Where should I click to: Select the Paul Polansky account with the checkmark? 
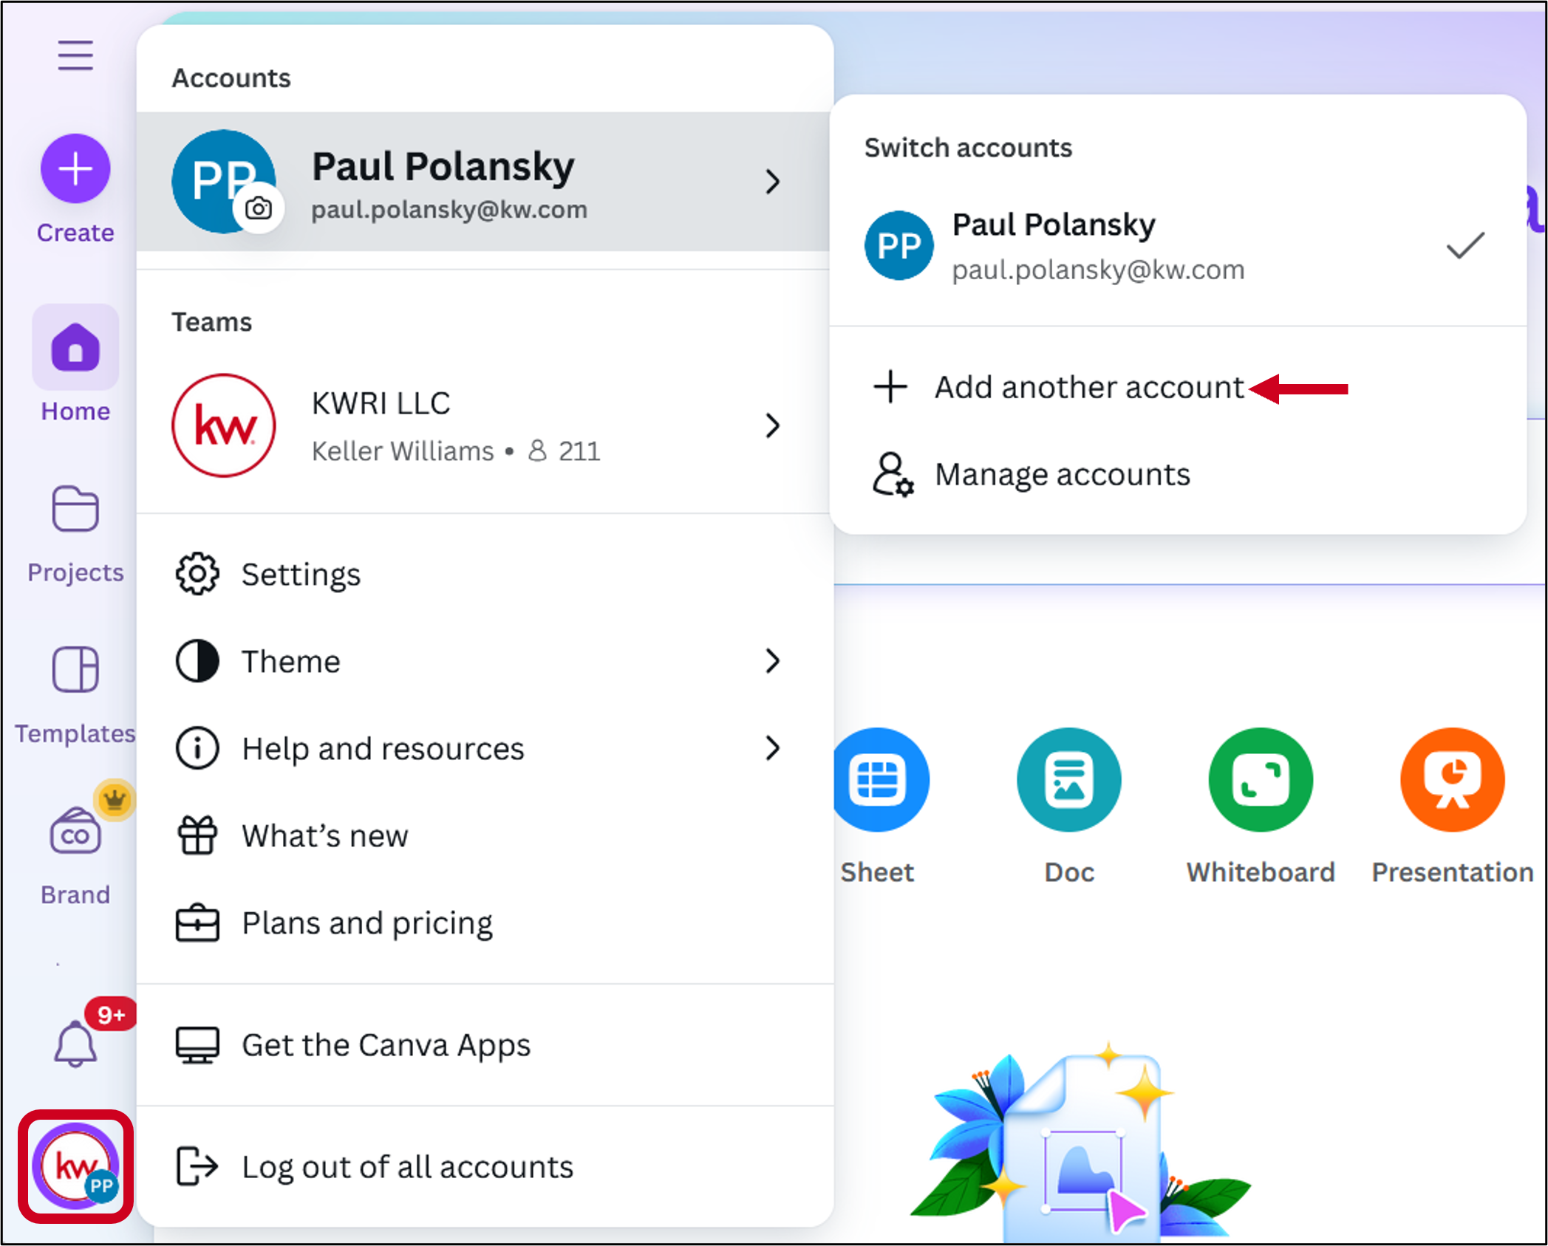click(x=1175, y=246)
